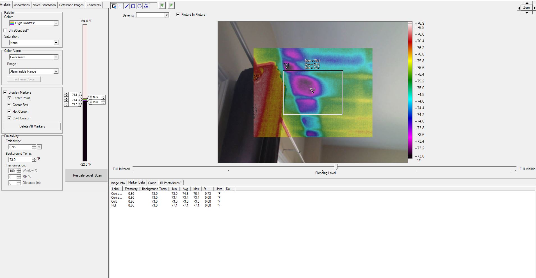
Task: Grab the grip handle next to left 74.9 level
Action: 80,99
